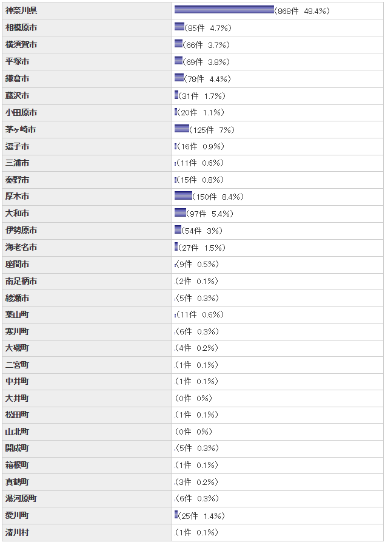The height and width of the screenshot is (542, 385).
Task: Click the 茅ヶ崎市 125件 bar
Action: [x=182, y=129]
